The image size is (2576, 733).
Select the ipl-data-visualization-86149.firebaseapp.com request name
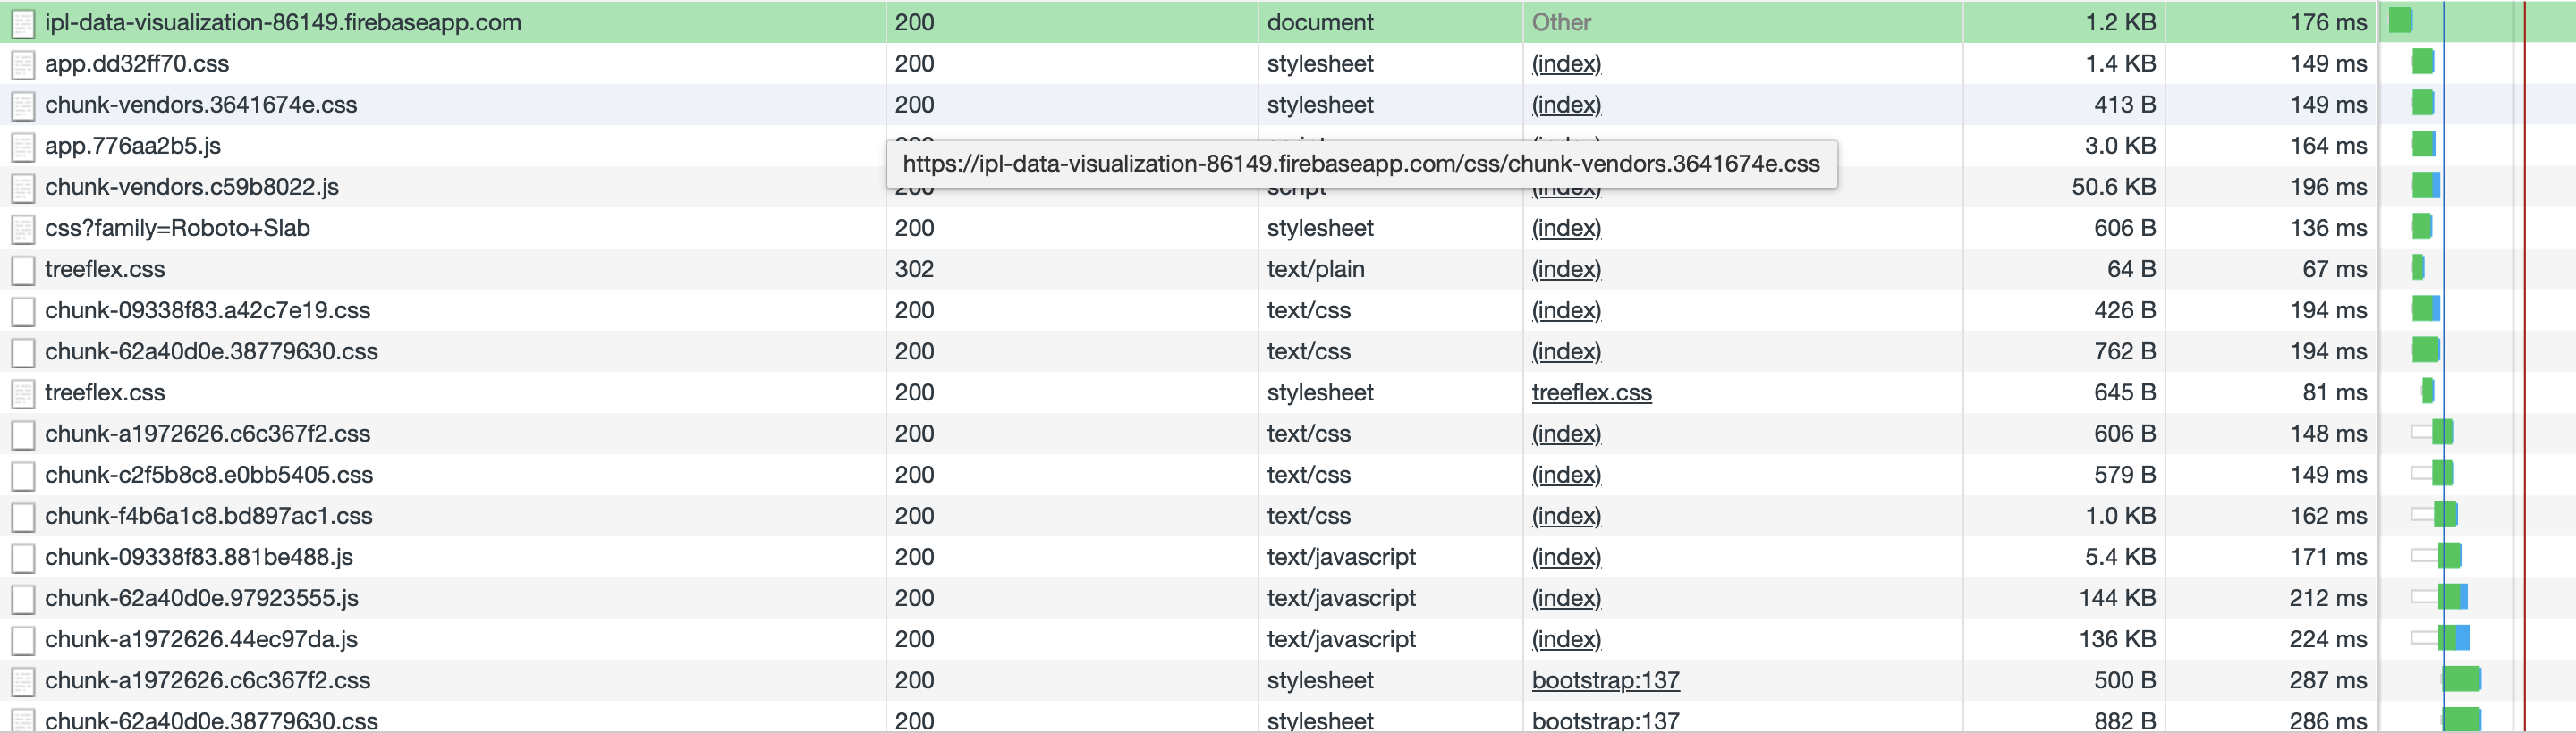coord(283,22)
